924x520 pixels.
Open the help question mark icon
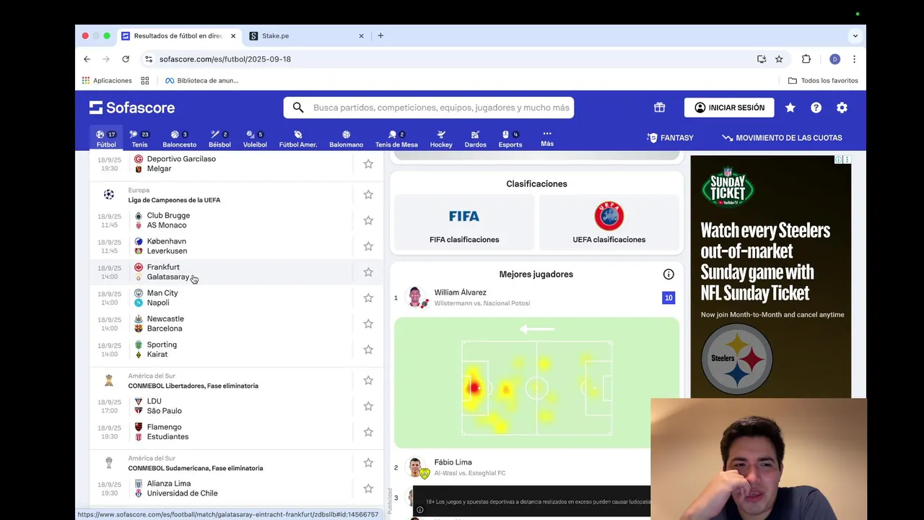[816, 108]
